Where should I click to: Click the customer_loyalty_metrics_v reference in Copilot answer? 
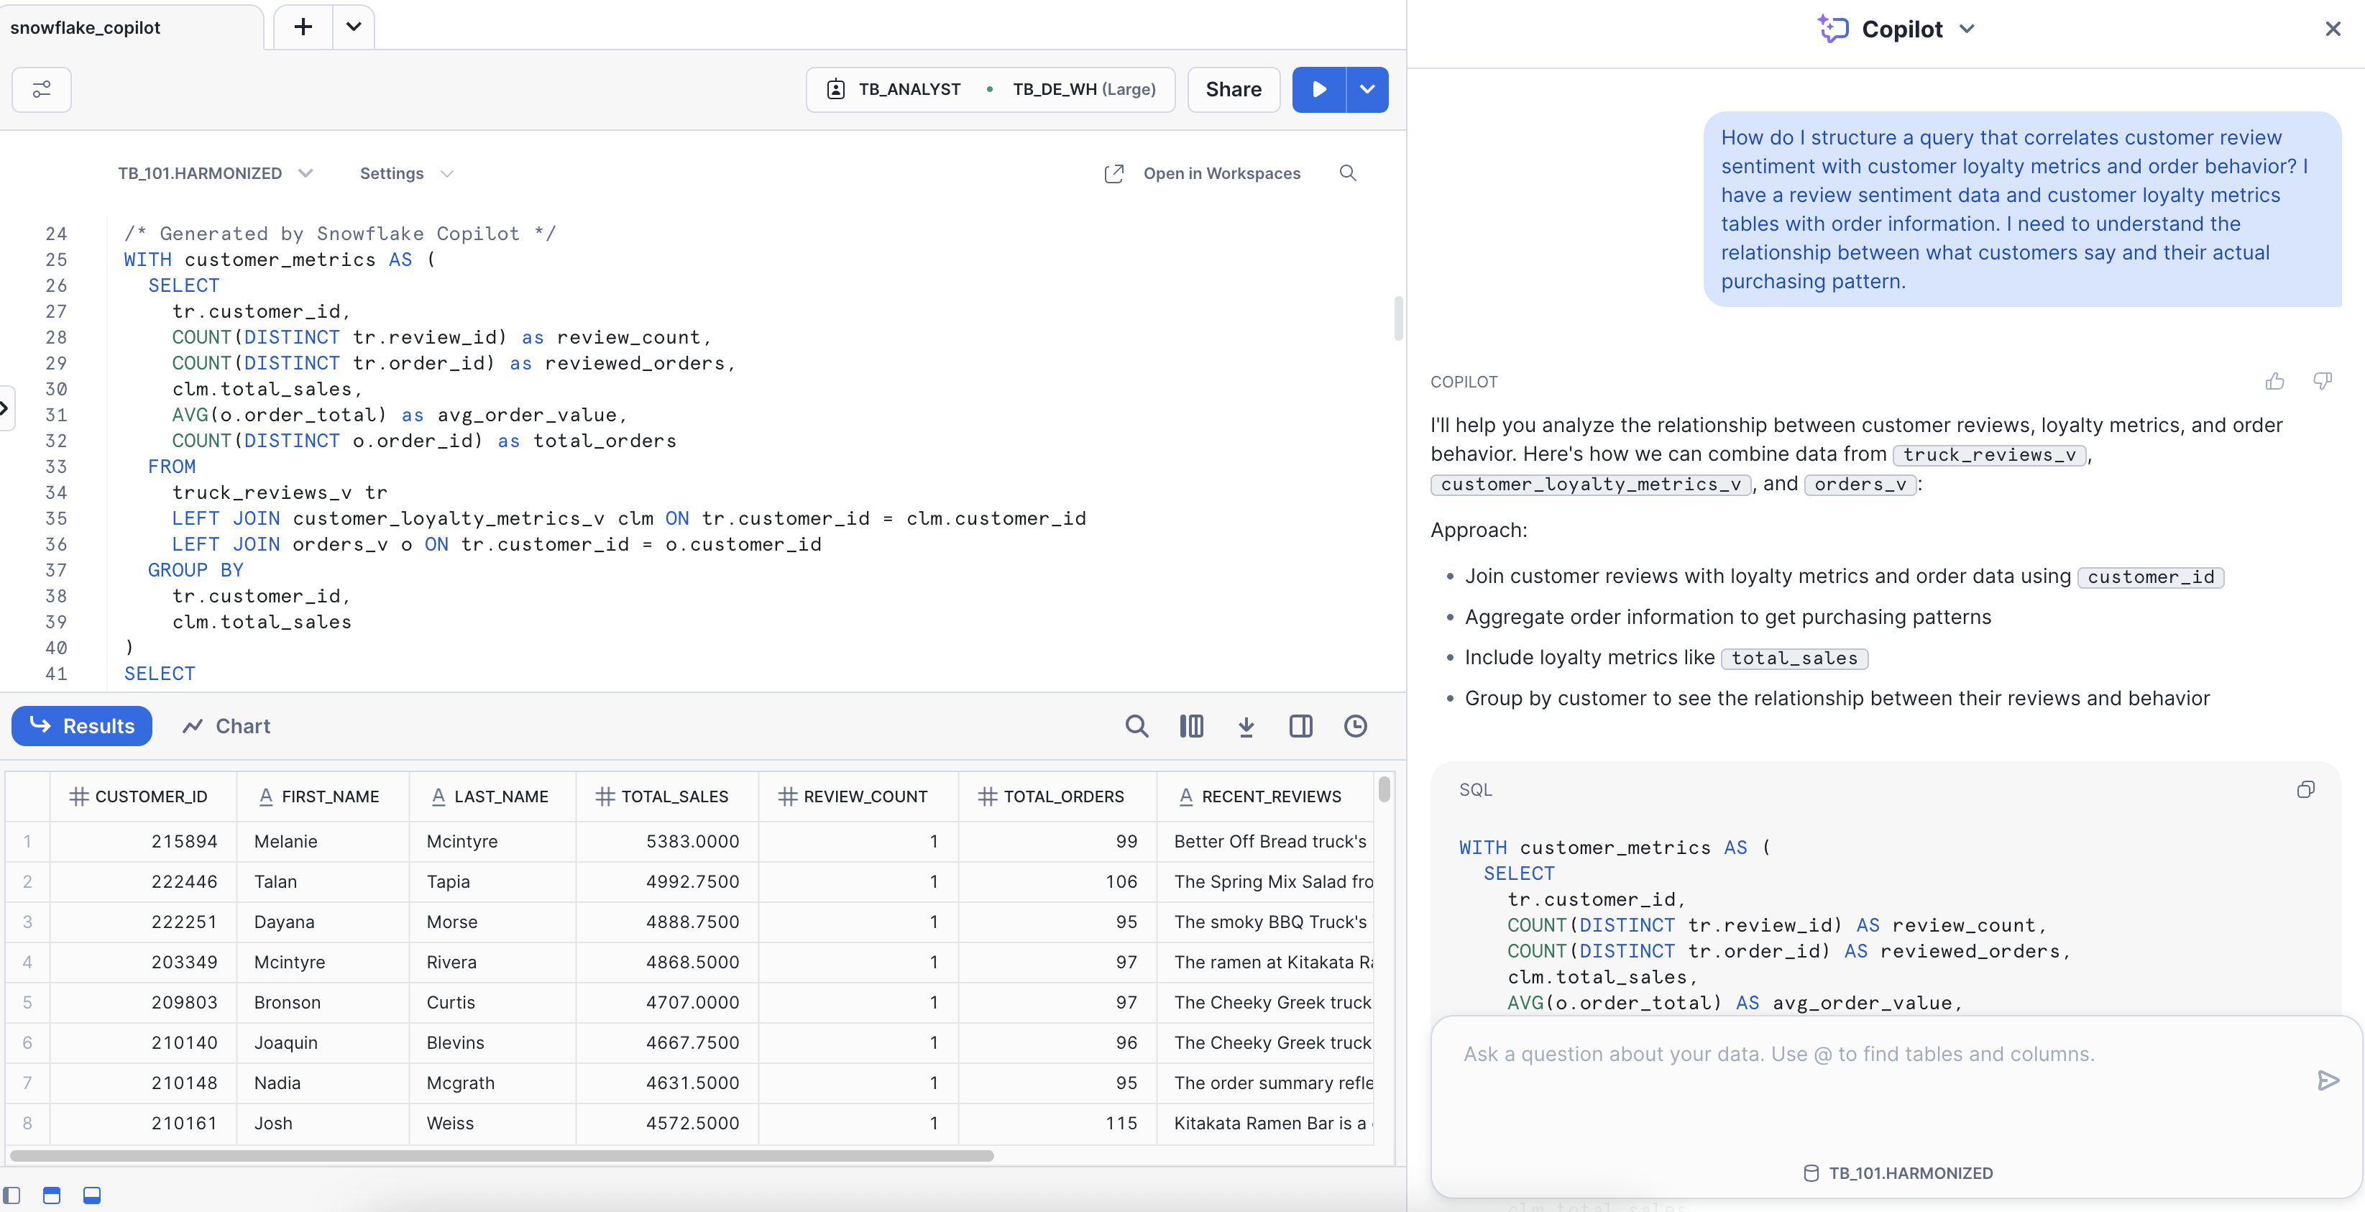click(x=1591, y=484)
